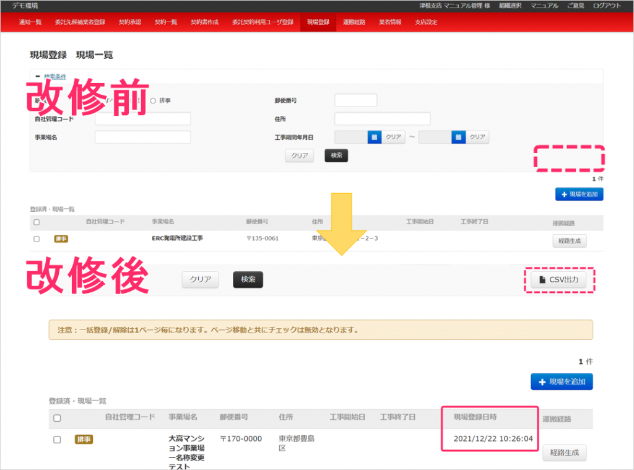This screenshot has height=470, width=634.
Task: Check the 大高マンション row checkbox
Action: (57, 439)
